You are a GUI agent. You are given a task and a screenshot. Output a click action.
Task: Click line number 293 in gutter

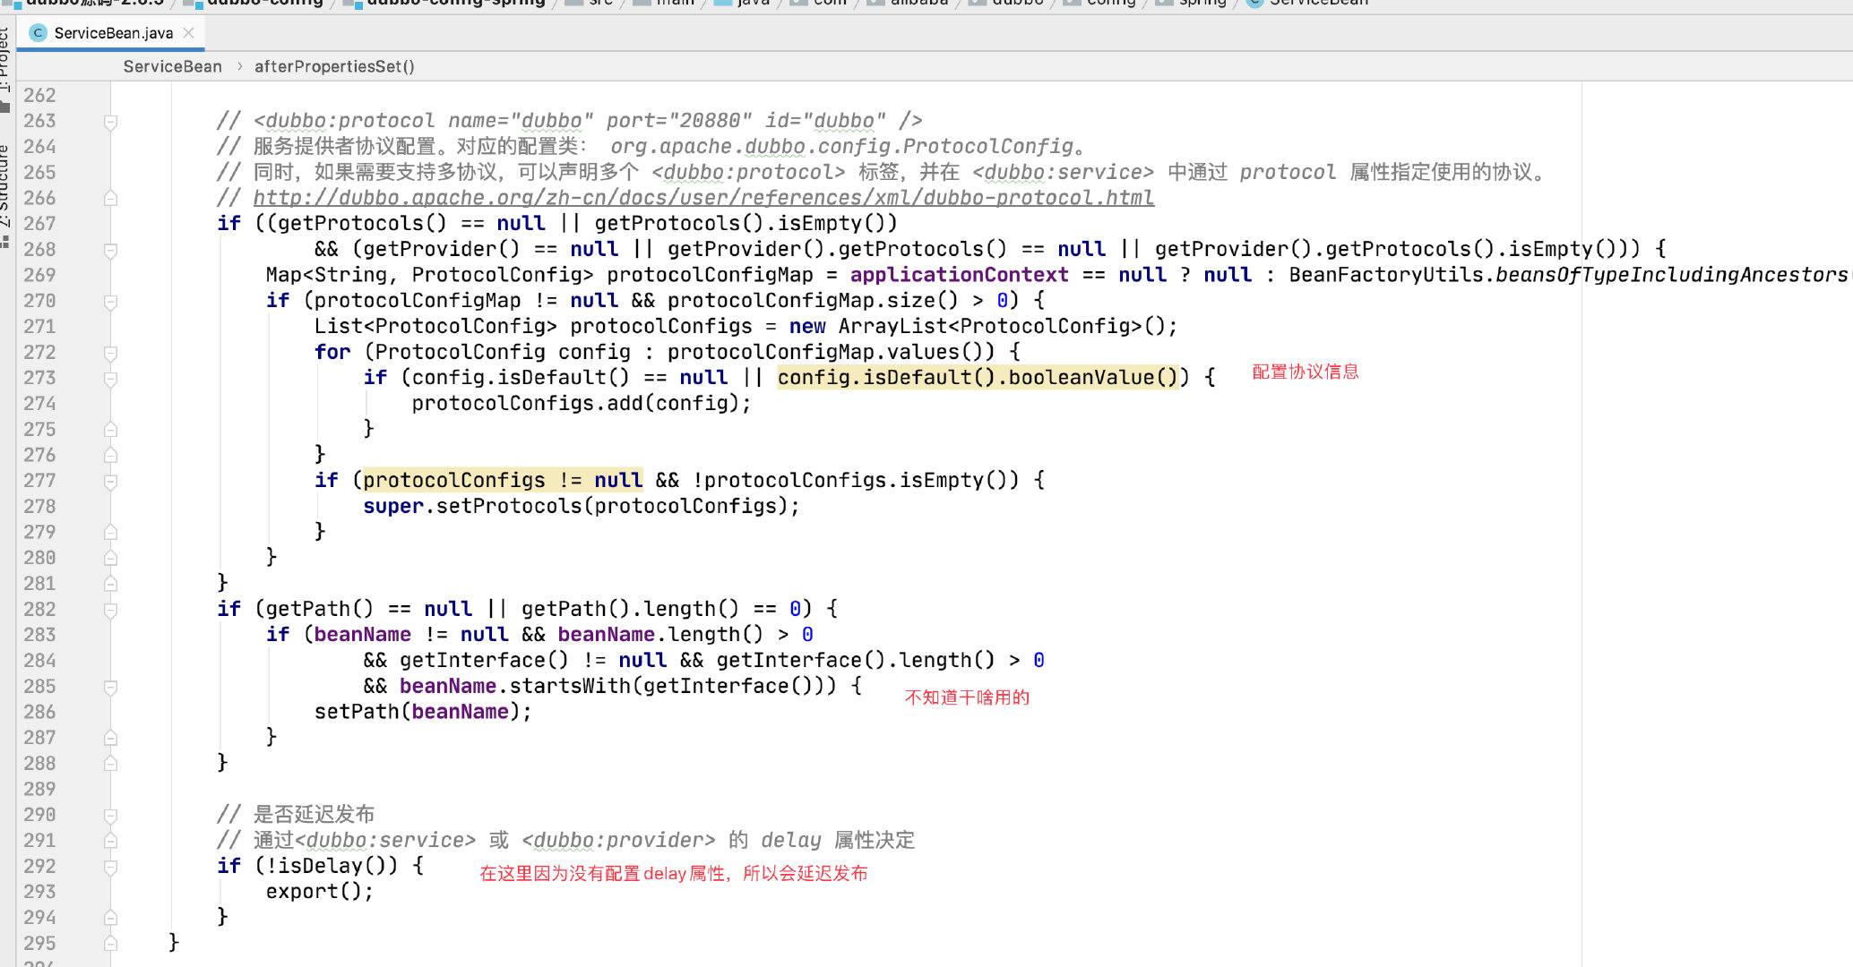tap(39, 892)
